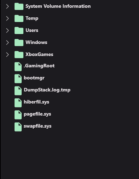Expand the XboxGames folder chevron
The width and height of the screenshot is (139, 179).
coord(7,55)
